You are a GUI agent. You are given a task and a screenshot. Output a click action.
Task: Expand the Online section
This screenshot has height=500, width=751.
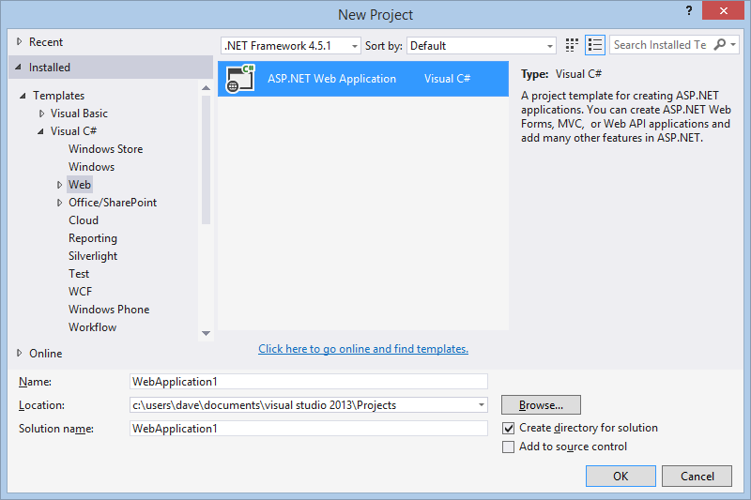coord(19,353)
